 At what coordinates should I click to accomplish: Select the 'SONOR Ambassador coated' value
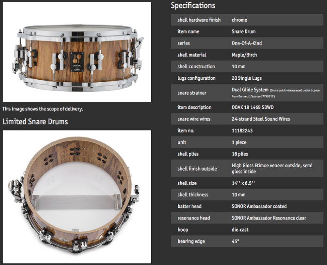click(x=259, y=207)
